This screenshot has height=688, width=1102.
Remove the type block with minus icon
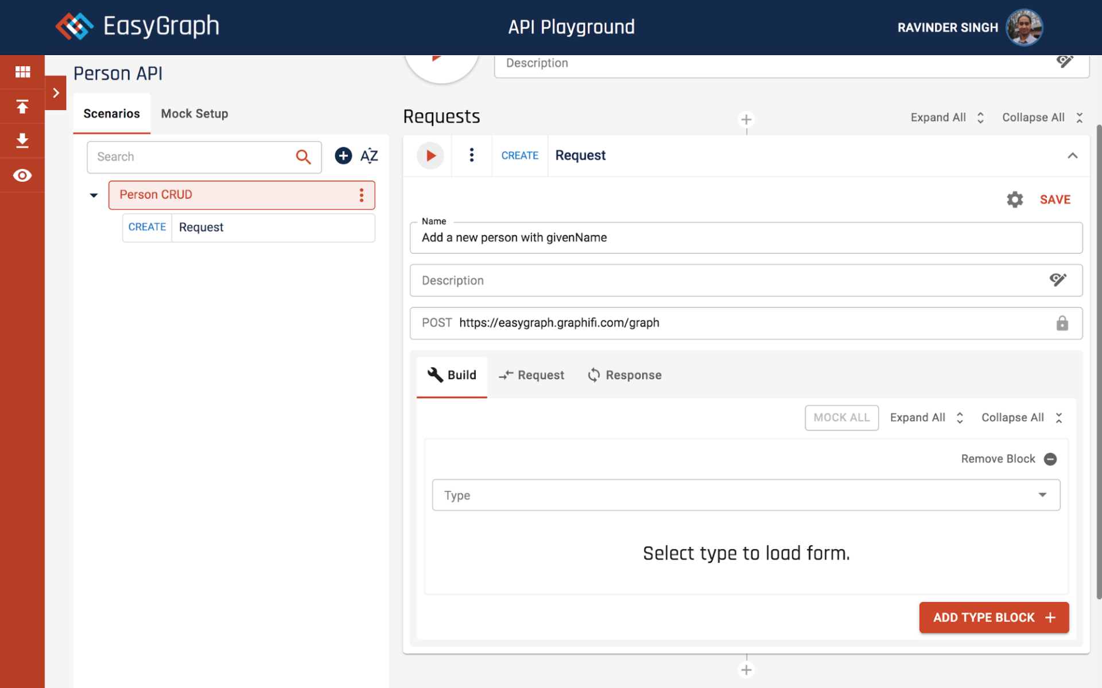(1050, 459)
